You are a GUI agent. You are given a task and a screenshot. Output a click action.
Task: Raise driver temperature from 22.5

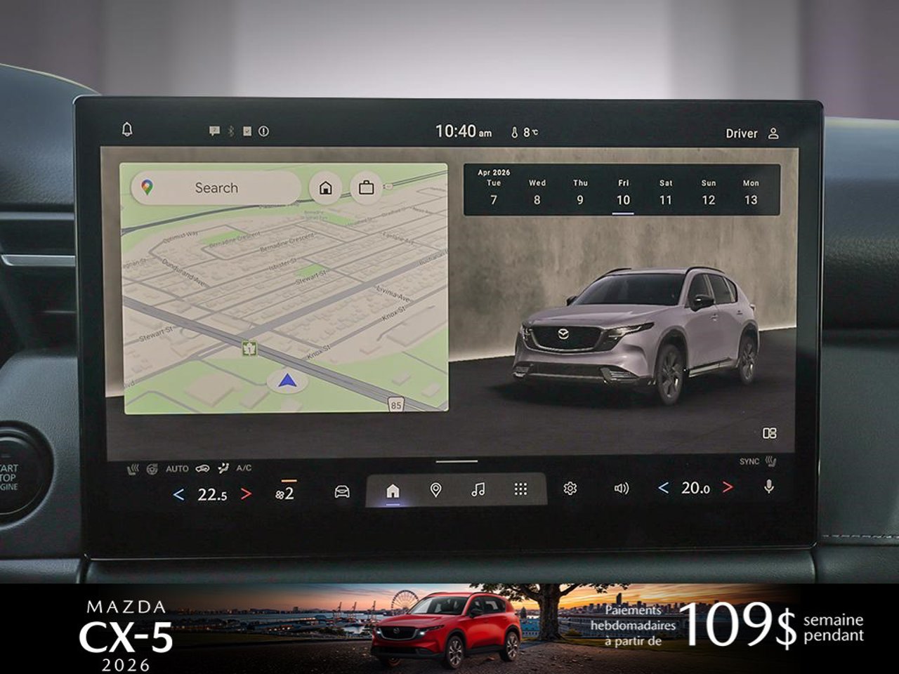pos(246,494)
